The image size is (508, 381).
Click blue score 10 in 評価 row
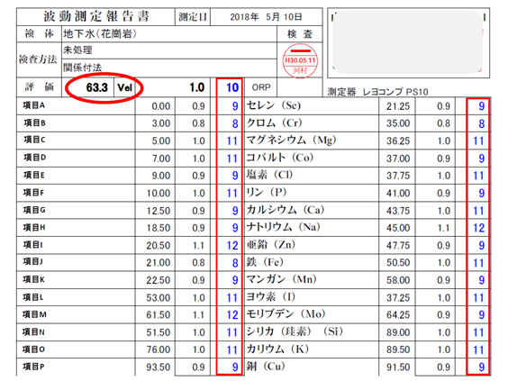[232, 87]
